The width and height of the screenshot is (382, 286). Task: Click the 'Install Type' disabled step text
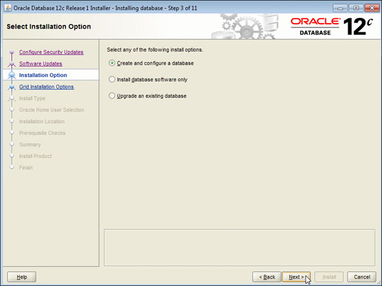32,98
